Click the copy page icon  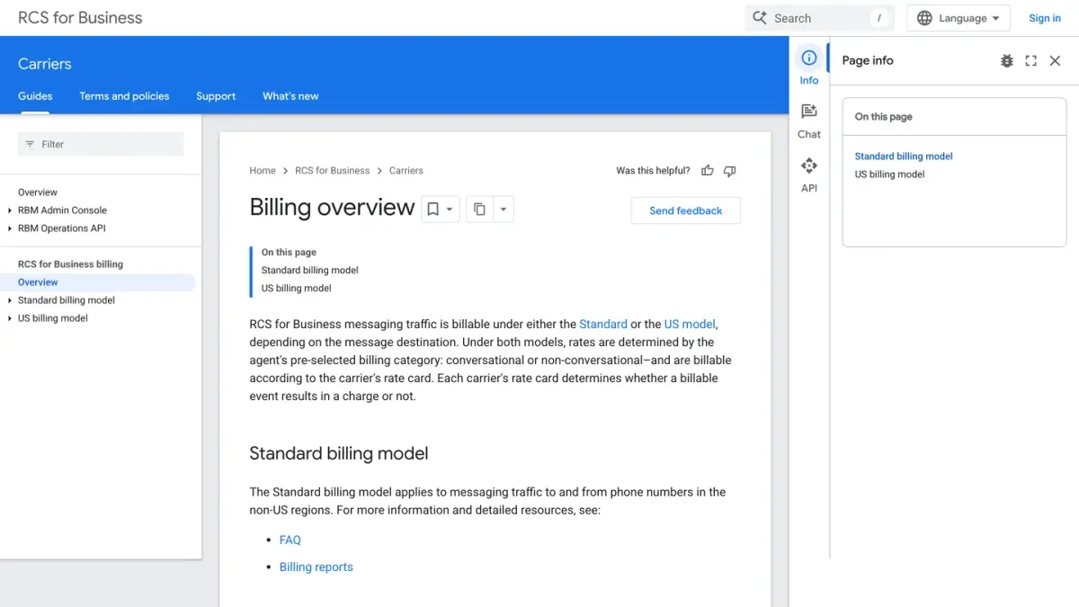coord(479,209)
